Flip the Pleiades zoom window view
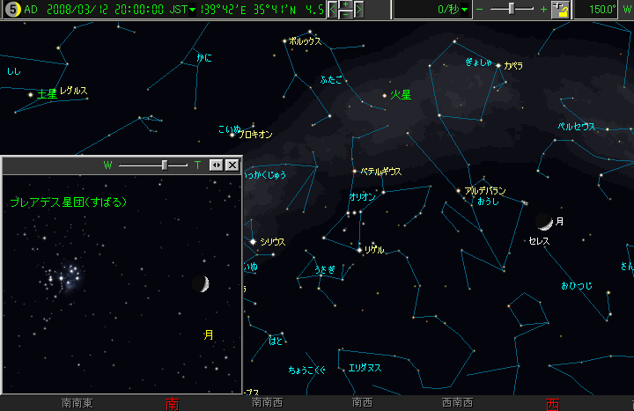 (x=216, y=165)
